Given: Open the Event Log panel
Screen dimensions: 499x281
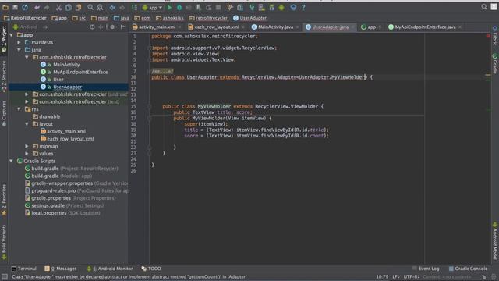Looking at the screenshot, I should (x=426, y=269).
